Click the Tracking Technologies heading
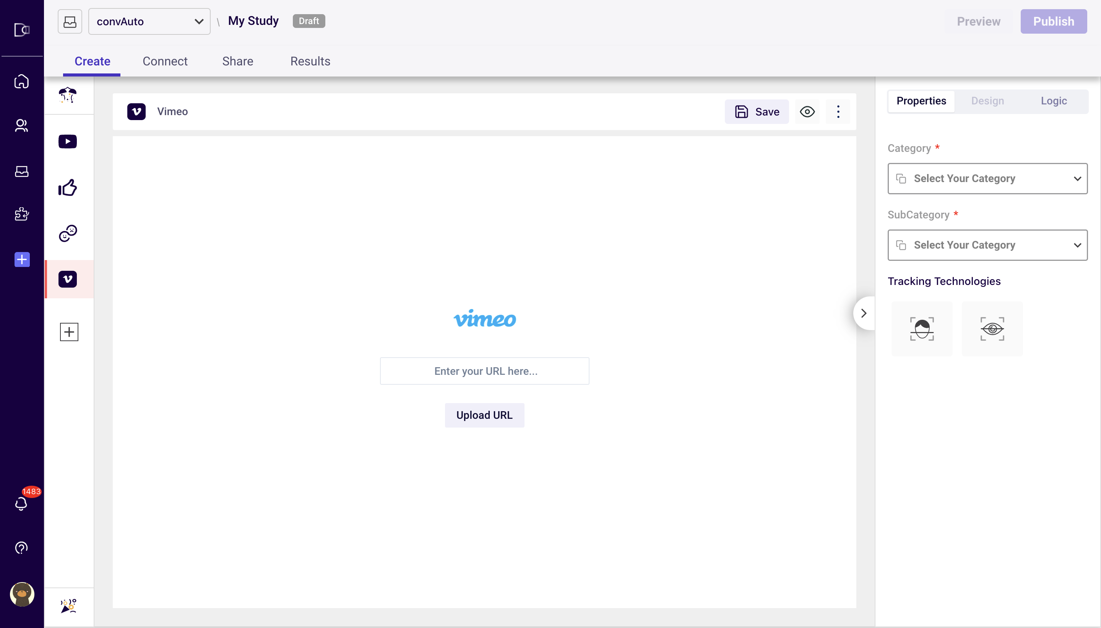The image size is (1101, 628). point(944,281)
